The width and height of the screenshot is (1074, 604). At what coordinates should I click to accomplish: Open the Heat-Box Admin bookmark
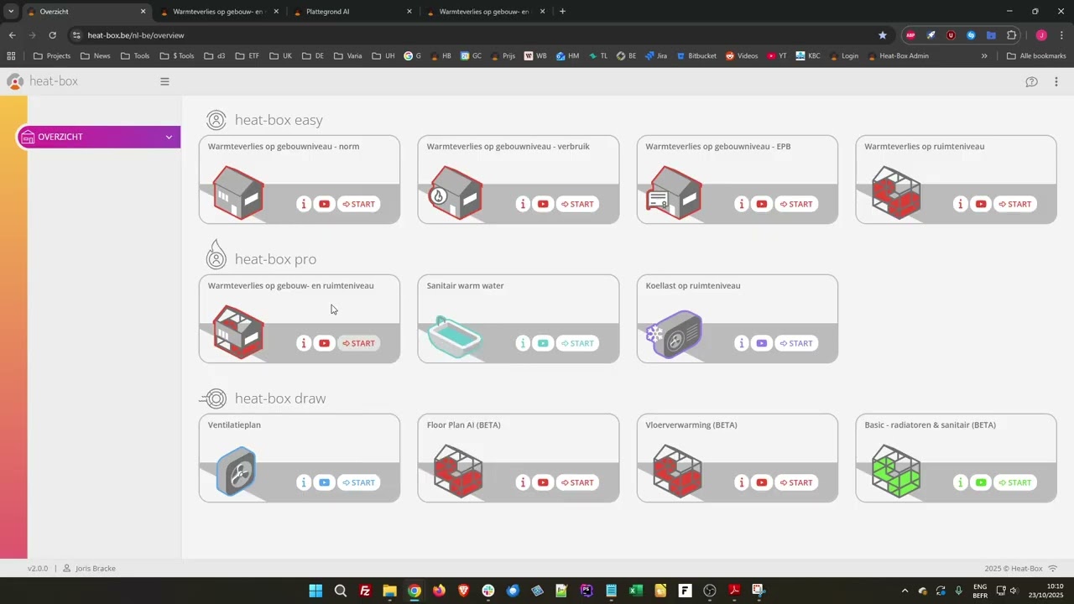click(898, 56)
